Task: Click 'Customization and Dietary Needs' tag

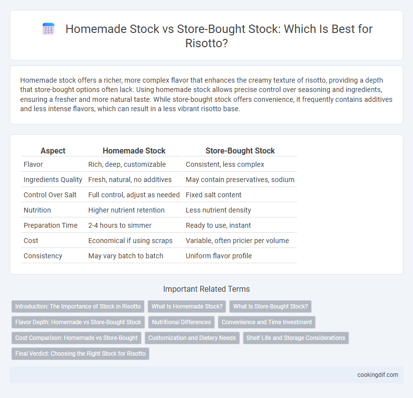Action: coord(192,338)
